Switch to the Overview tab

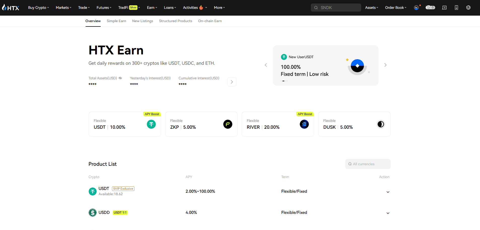(x=93, y=21)
